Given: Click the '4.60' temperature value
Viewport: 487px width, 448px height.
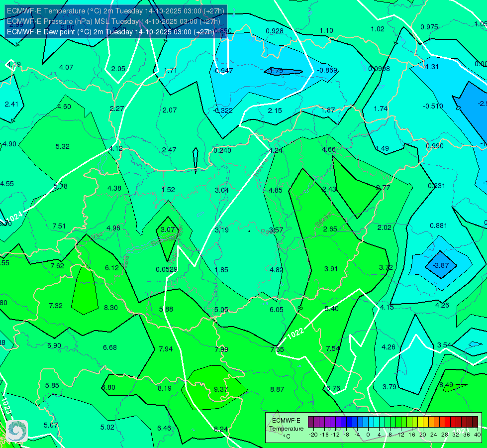Looking at the screenshot, I should (64, 107).
